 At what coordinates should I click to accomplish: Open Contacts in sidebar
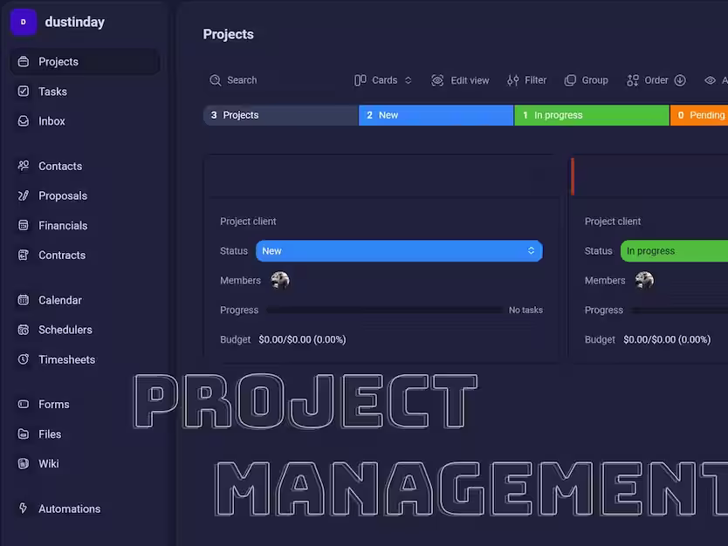coord(85,166)
